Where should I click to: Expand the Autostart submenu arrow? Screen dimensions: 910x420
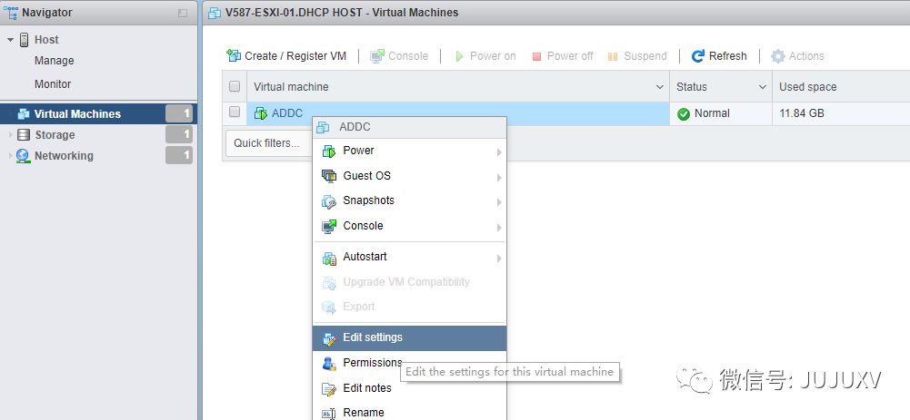point(498,259)
